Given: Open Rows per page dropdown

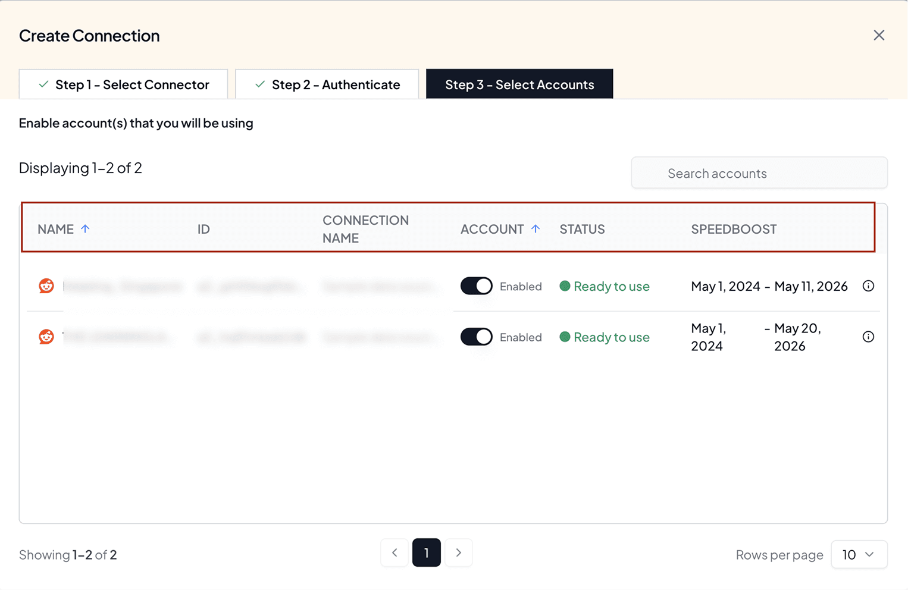Looking at the screenshot, I should tap(859, 554).
